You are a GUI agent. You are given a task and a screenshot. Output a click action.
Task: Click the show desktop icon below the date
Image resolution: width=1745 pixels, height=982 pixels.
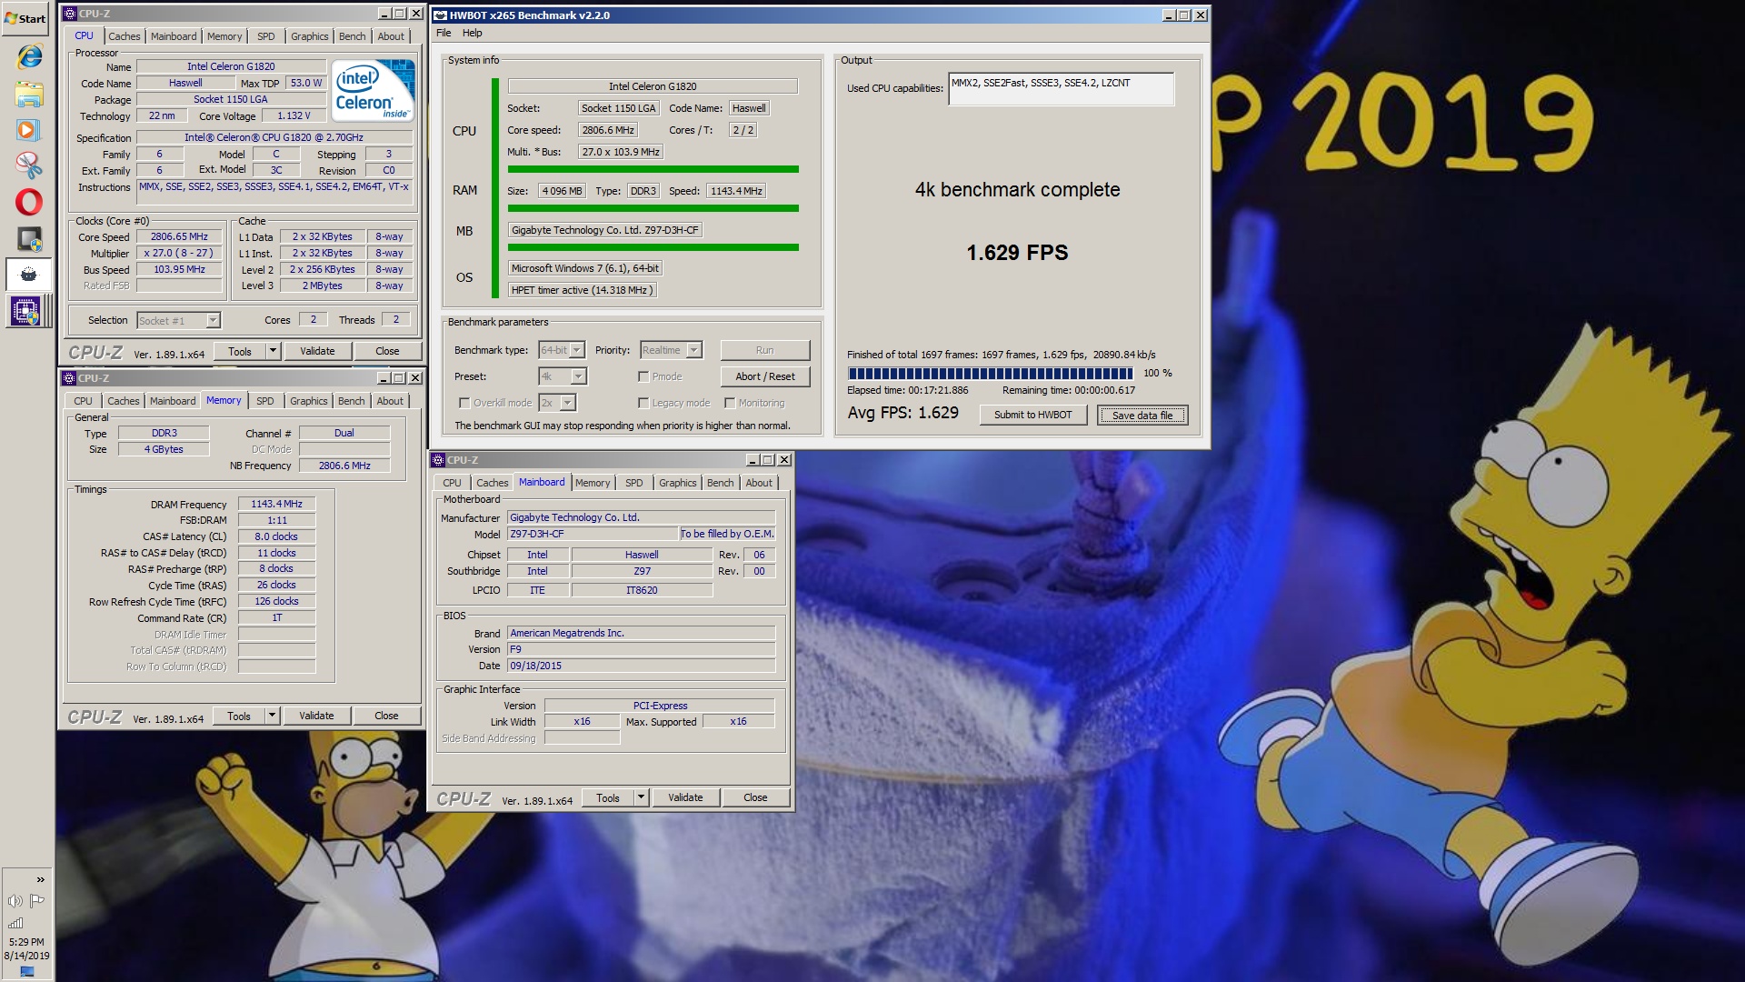[x=26, y=972]
